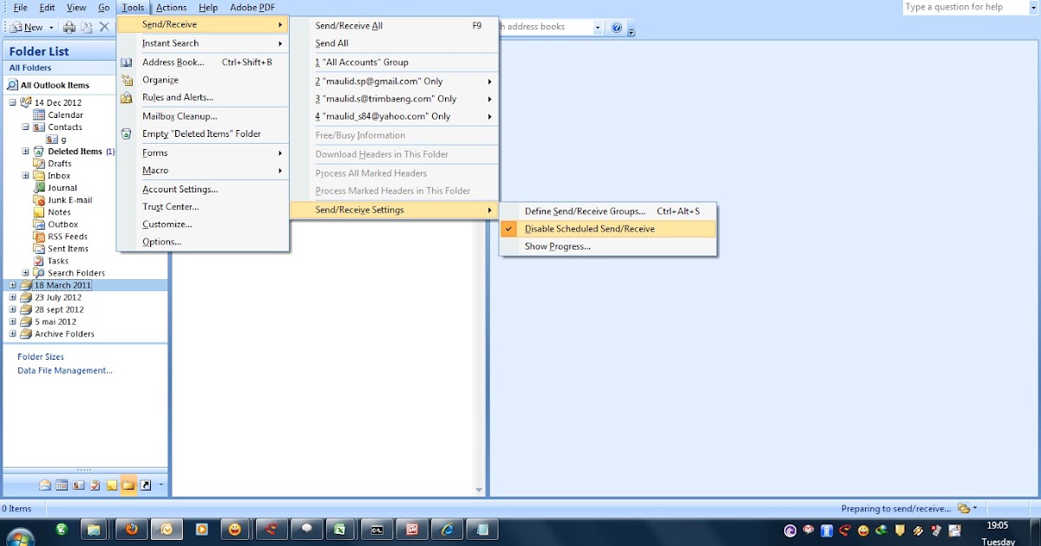Viewport: 1041px width, 546px height.
Task: Open Firefox from the taskbar
Action: (131, 530)
